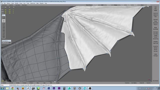Click Clear Scene button

(x=24, y=5)
